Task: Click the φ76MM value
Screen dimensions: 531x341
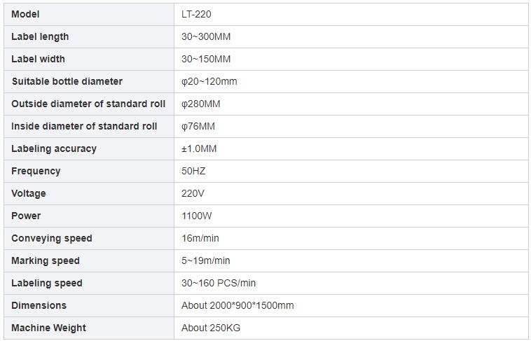Action: point(198,126)
